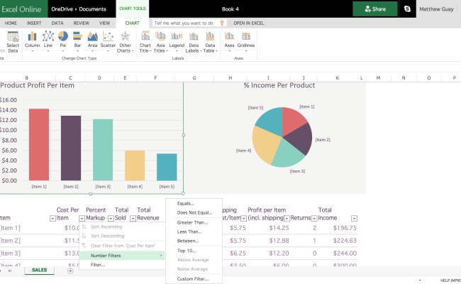Image resolution: width=461 pixels, height=284 pixels.
Task: Choose Number Filters in the filter menu
Action: (122, 256)
